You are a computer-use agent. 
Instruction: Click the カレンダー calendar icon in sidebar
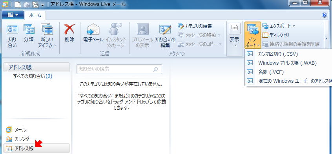(9, 139)
